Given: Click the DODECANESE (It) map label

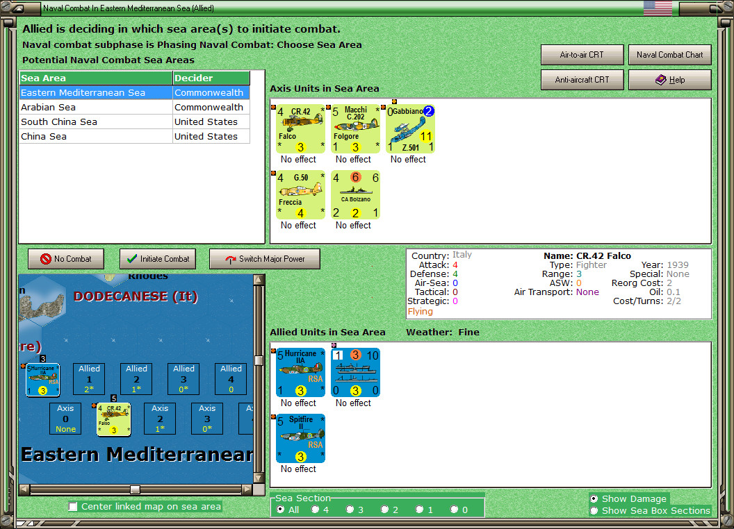Looking at the screenshot, I should pyautogui.click(x=136, y=296).
